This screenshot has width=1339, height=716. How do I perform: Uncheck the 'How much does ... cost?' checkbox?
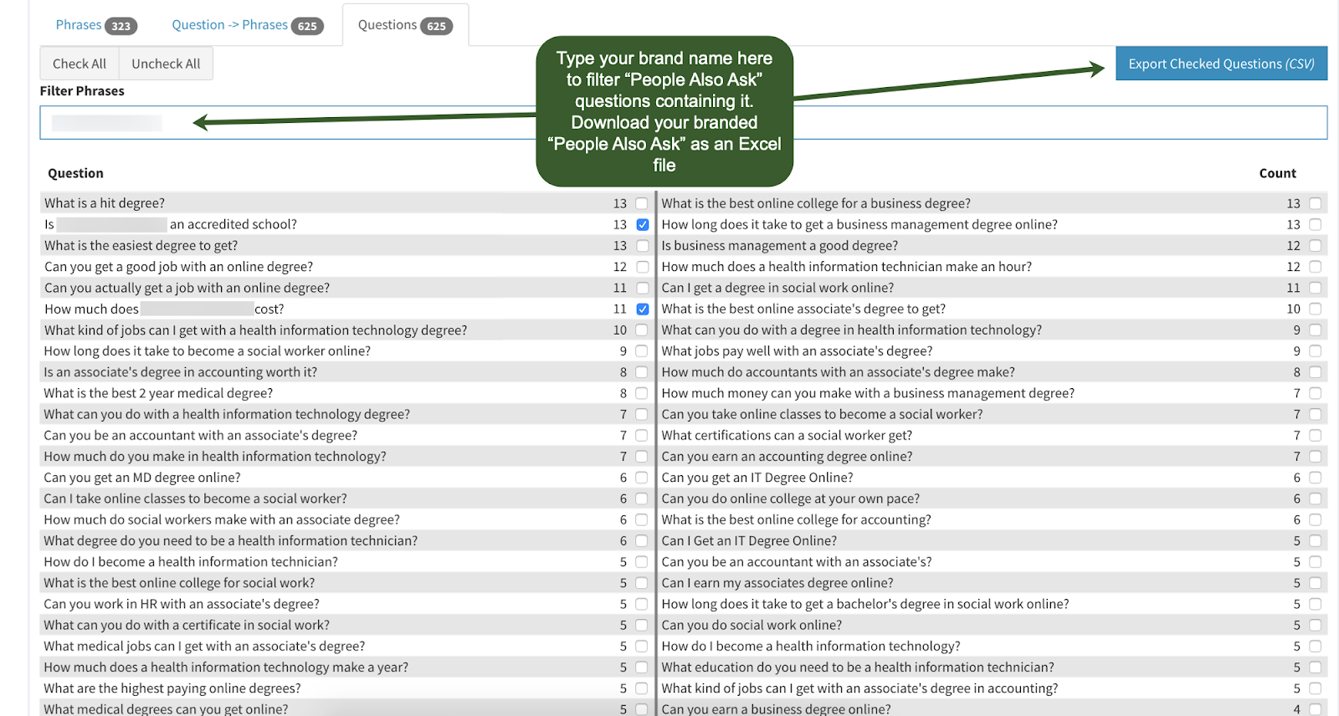coord(642,309)
